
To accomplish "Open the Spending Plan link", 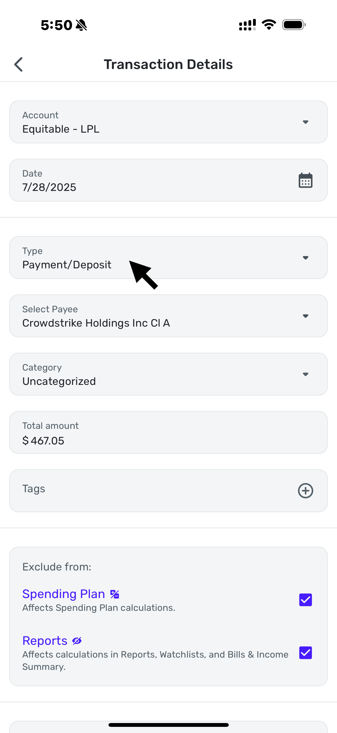I will click(64, 594).
